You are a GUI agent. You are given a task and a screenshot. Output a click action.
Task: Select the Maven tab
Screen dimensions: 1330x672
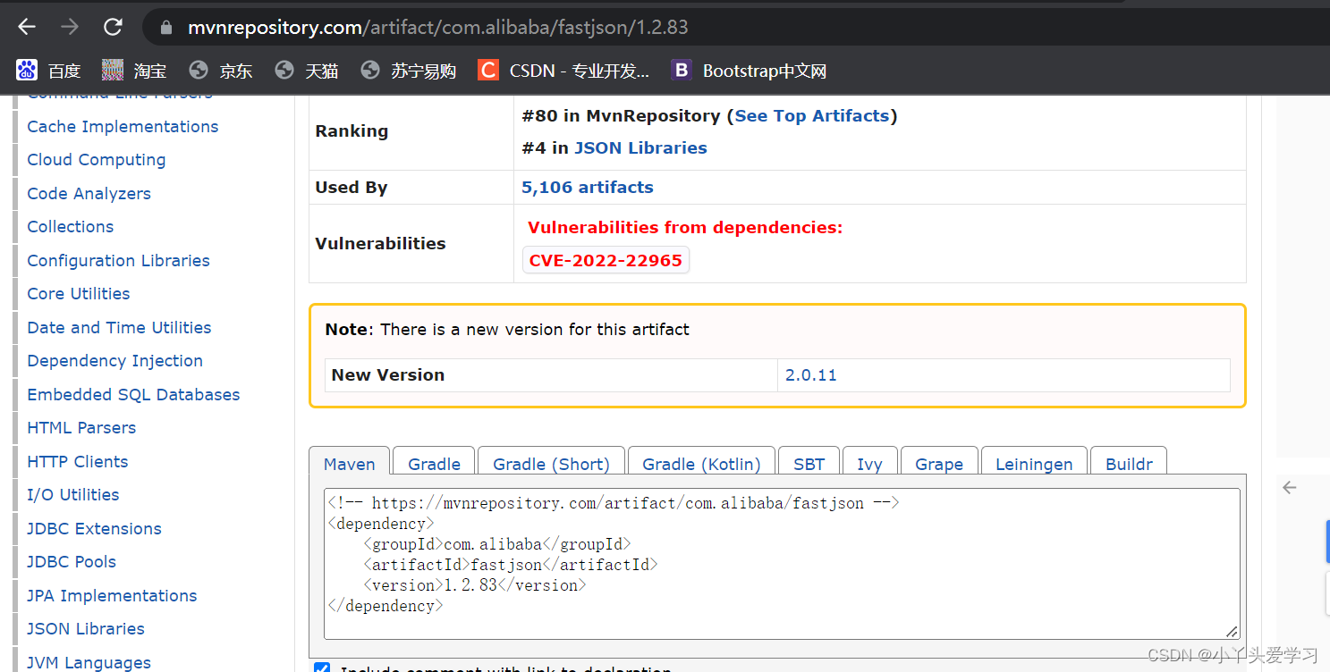(350, 464)
